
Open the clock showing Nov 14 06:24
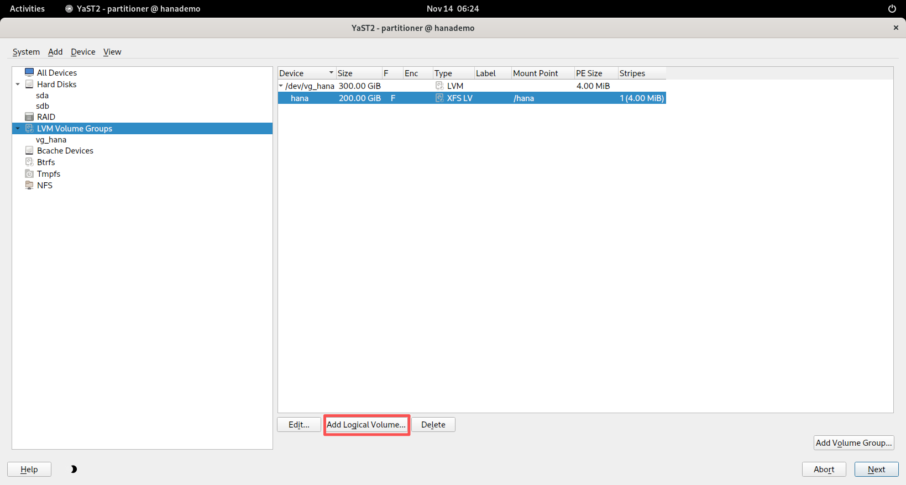click(453, 9)
